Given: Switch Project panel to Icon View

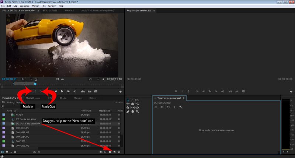Looking at the screenshot, I should [x=7, y=152].
